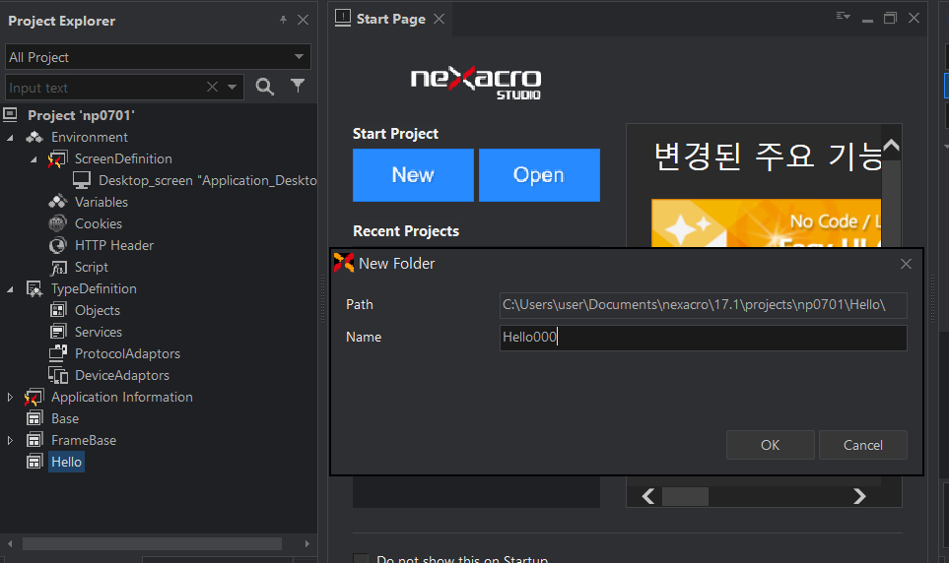The width and height of the screenshot is (949, 563).
Task: Click the Project Explorer scroll-right arrow
Action: click(306, 543)
